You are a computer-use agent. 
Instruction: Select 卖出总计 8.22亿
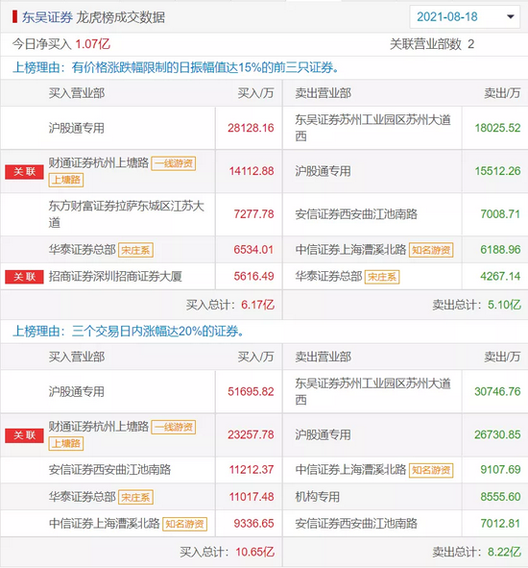[x=476, y=552]
